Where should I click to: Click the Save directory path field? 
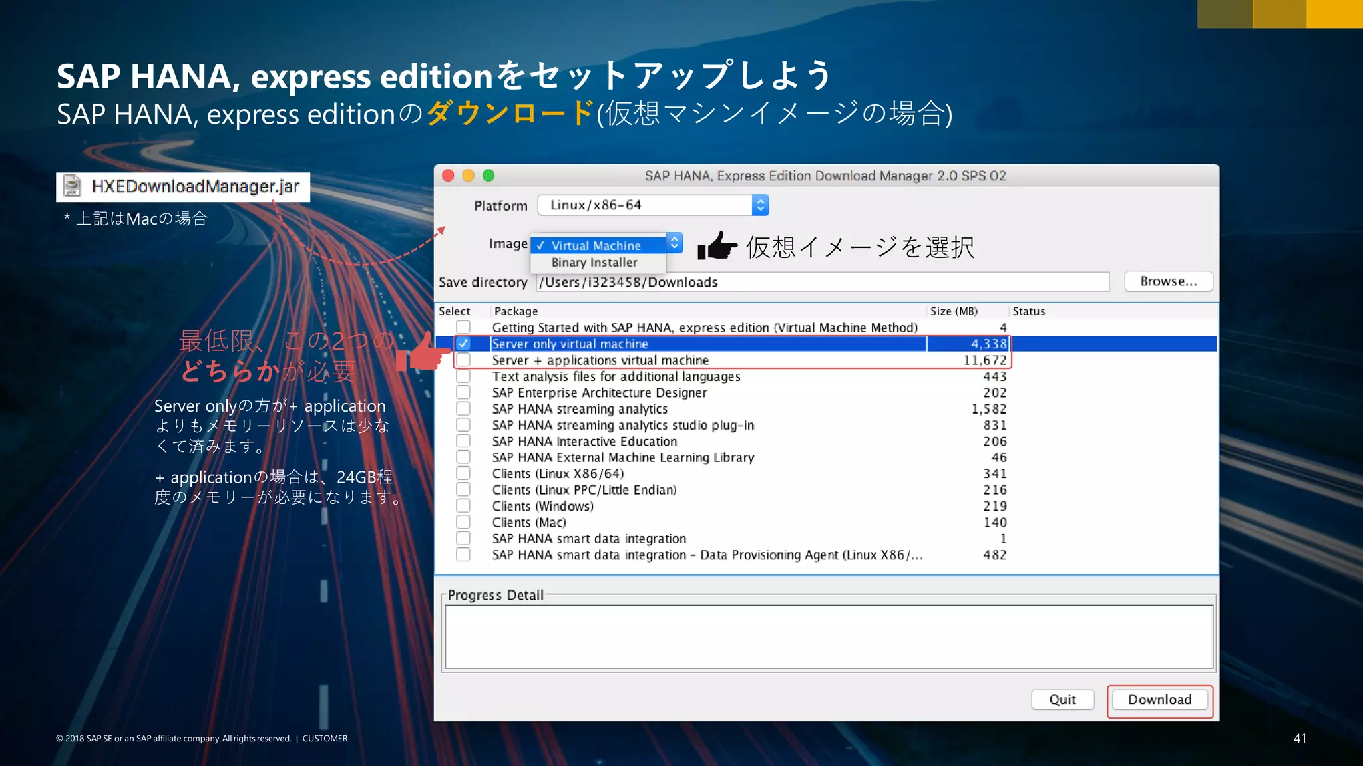(x=823, y=282)
